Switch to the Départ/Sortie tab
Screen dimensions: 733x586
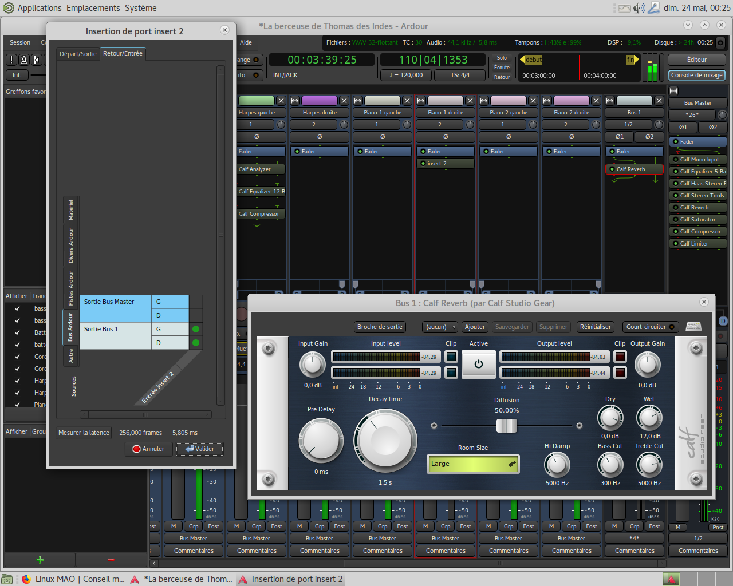click(78, 54)
